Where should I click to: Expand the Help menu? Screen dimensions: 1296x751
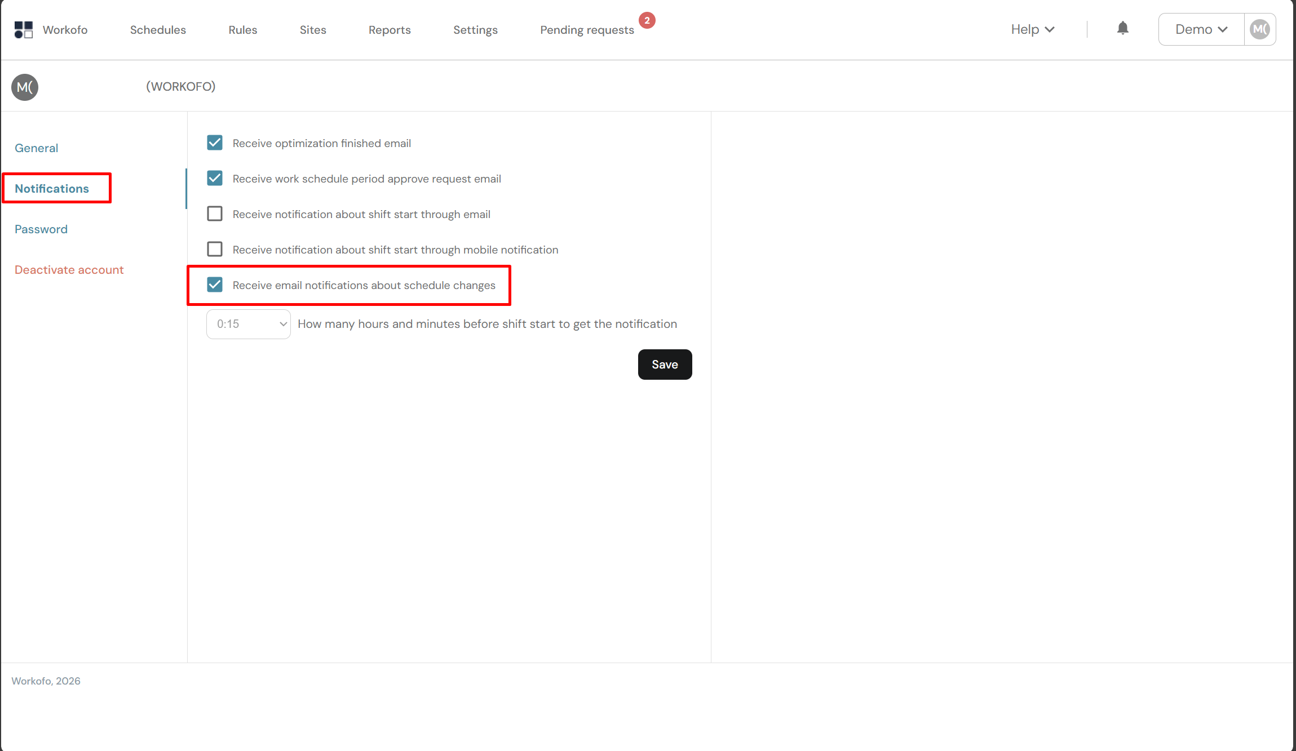pyautogui.click(x=1032, y=29)
